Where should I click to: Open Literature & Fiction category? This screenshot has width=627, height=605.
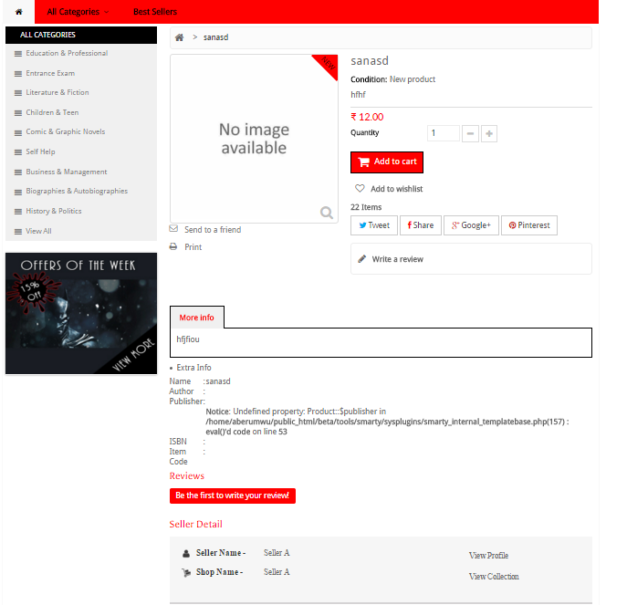coord(57,92)
